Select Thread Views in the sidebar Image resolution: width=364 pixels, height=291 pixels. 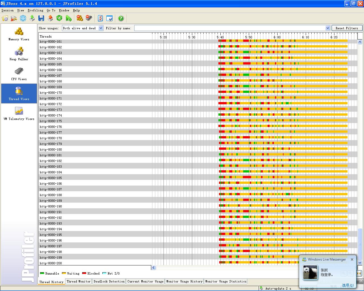coord(19,93)
